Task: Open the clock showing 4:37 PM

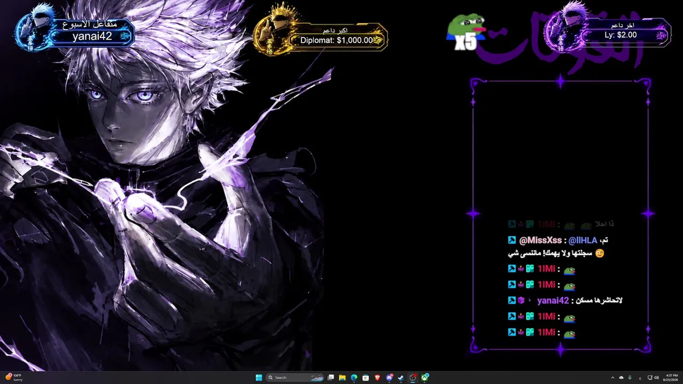Action: point(672,378)
